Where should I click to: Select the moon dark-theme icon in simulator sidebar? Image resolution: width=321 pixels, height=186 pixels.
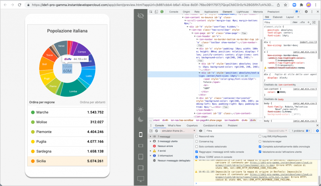(141, 119)
